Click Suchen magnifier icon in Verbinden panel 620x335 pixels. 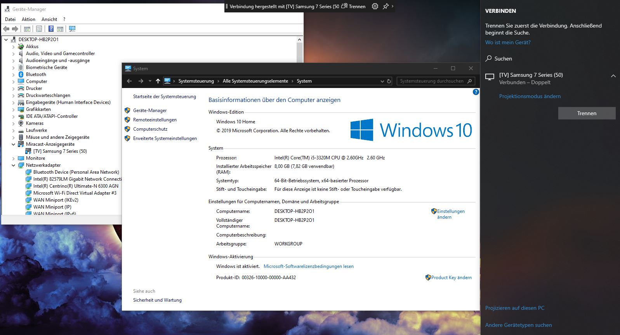tap(489, 59)
